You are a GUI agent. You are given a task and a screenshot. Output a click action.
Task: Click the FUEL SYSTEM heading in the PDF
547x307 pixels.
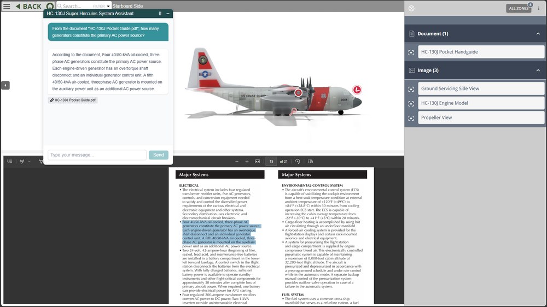tap(292, 294)
